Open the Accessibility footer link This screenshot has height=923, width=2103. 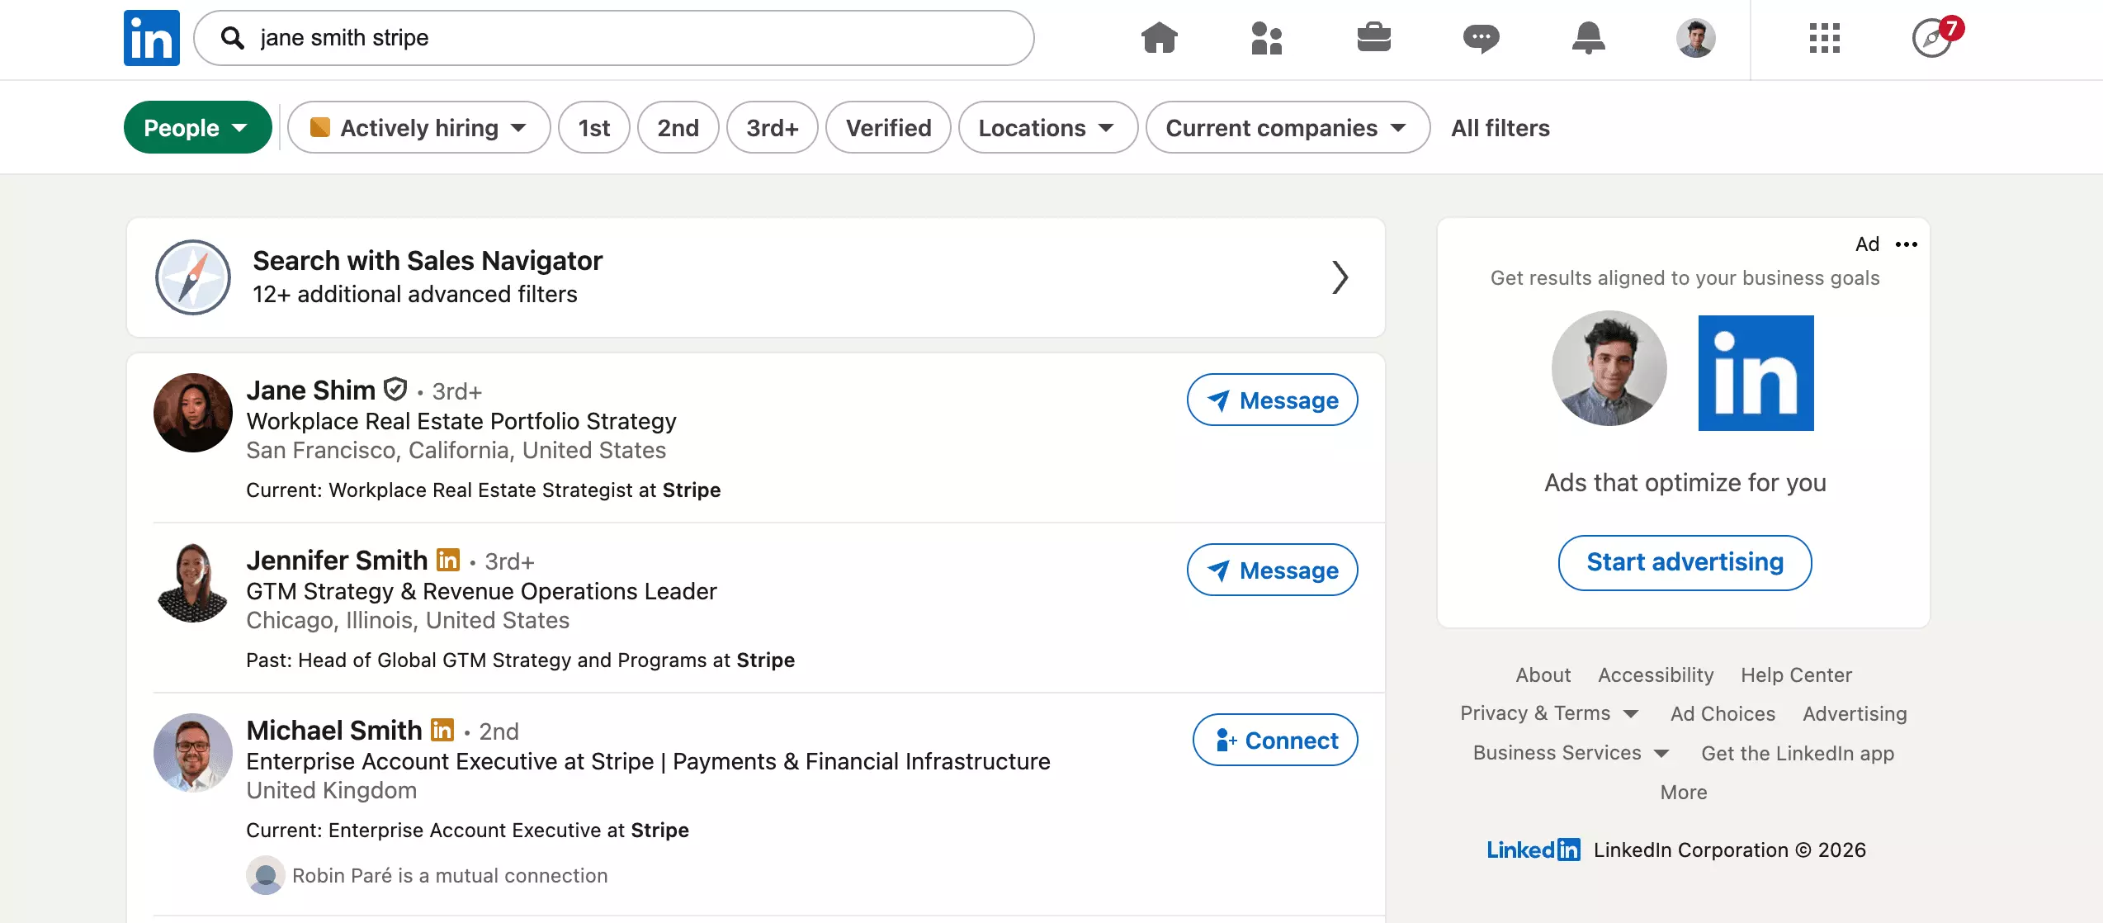[x=1656, y=675]
